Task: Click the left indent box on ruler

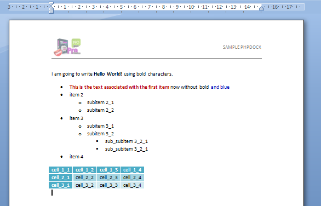Action: coord(51,12)
